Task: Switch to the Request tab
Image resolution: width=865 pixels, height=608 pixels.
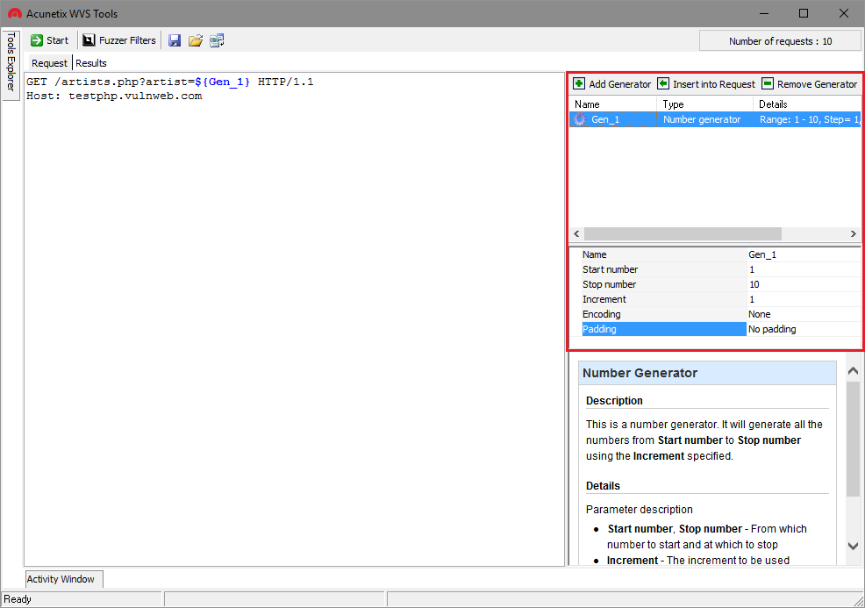Action: pos(49,63)
